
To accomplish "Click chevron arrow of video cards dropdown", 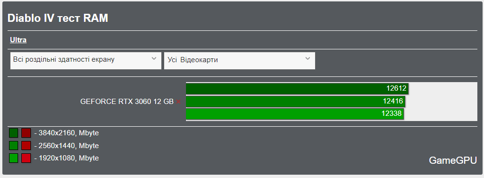I will 307,58.
